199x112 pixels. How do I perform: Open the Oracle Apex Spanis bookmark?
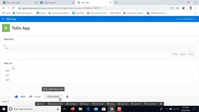[x=133, y=13]
